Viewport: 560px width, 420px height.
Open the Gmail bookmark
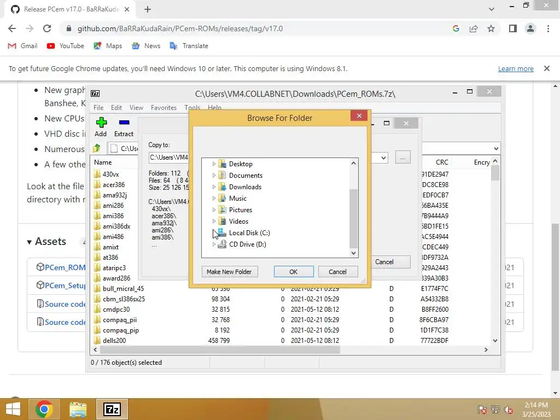click(x=23, y=46)
